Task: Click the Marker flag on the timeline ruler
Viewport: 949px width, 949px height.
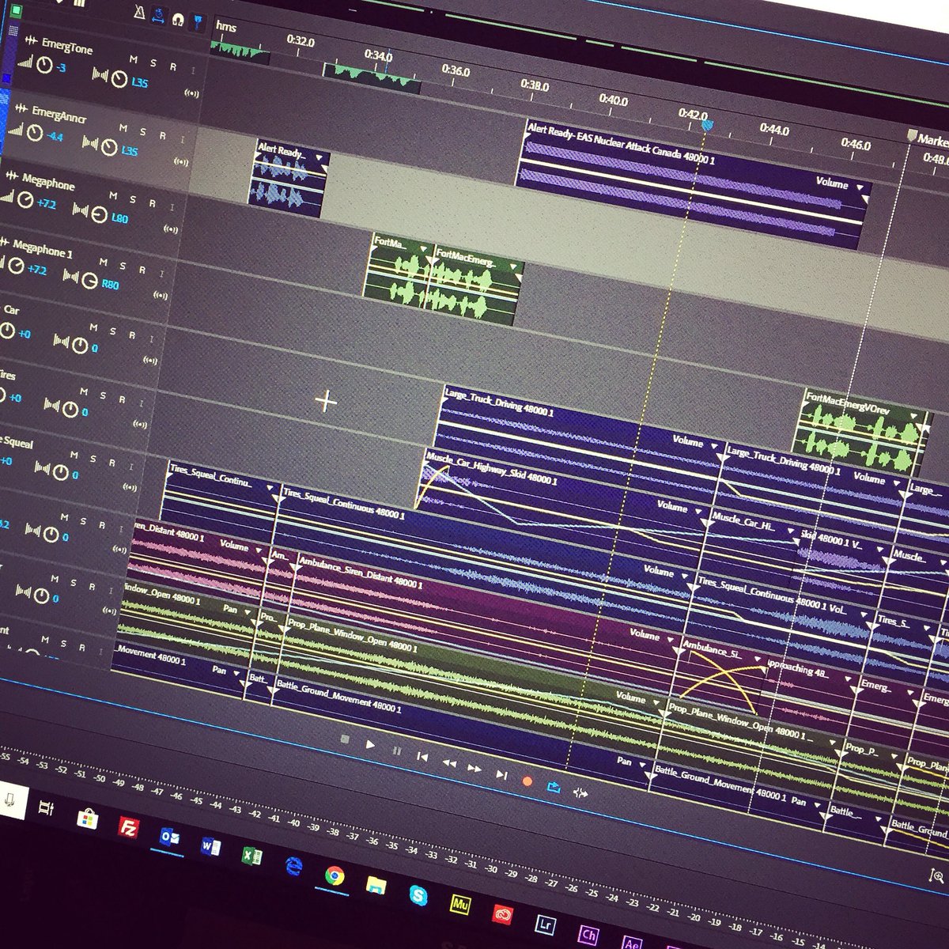Action: 911,137
